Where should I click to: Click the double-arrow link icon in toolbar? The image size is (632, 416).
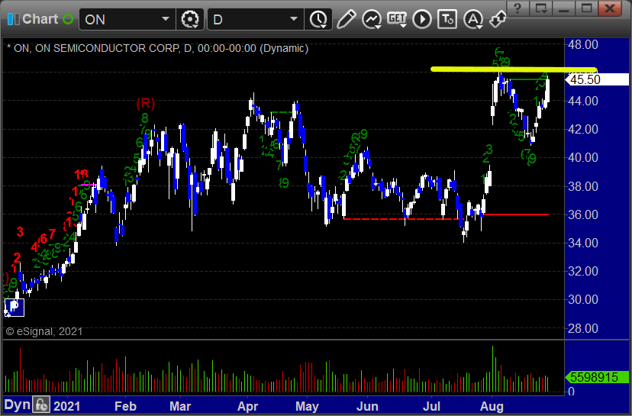pyautogui.click(x=498, y=19)
